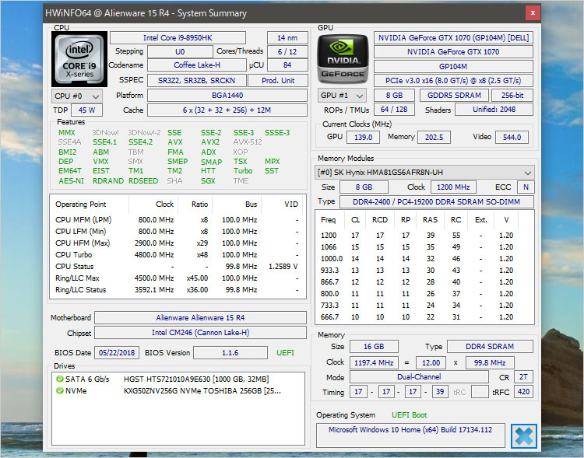Screen dimensions: 584x458
Task: Click the GPU clock value 139.0
Action: point(363,138)
